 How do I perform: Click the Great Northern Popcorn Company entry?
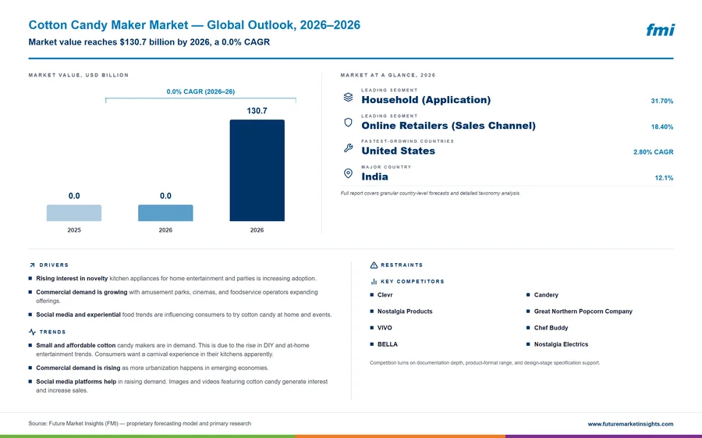tap(583, 312)
